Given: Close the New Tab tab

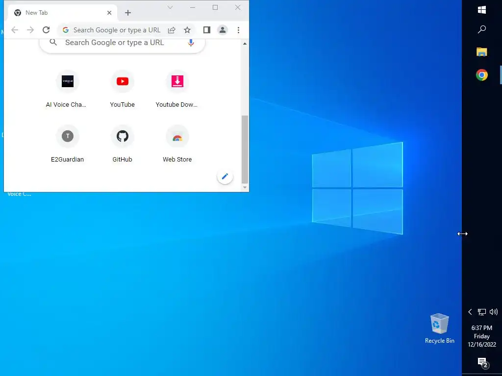Looking at the screenshot, I should pos(109,13).
